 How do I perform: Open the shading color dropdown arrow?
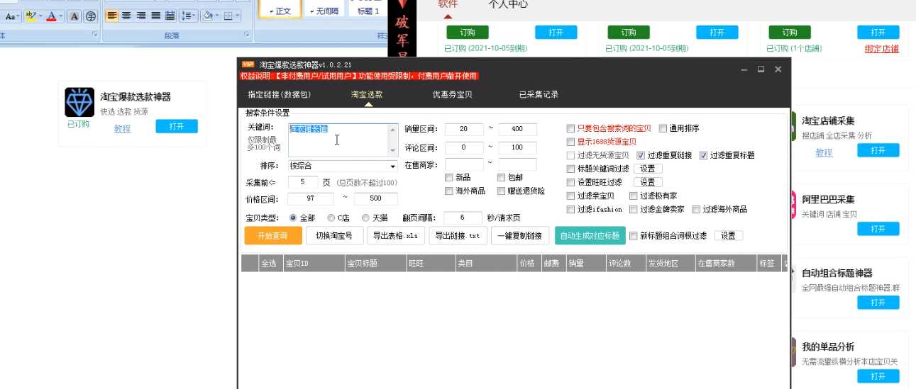[x=216, y=16]
